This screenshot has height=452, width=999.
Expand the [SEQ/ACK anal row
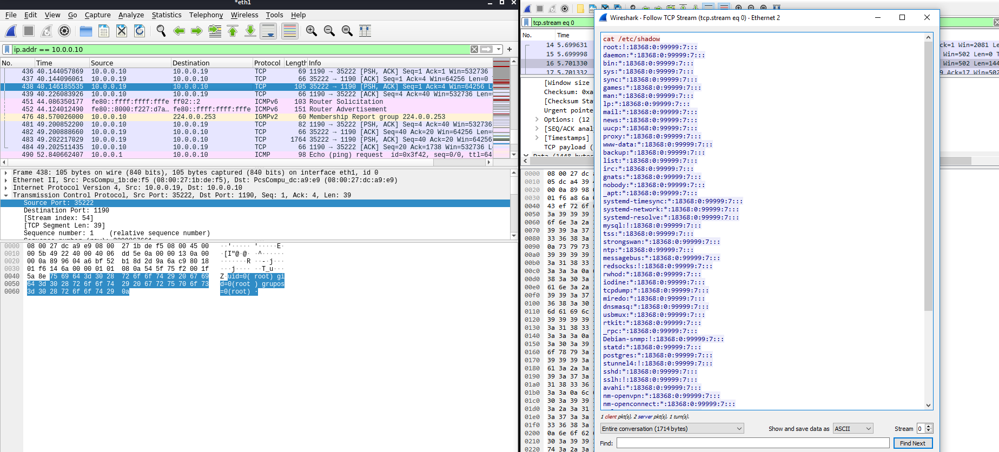point(537,129)
